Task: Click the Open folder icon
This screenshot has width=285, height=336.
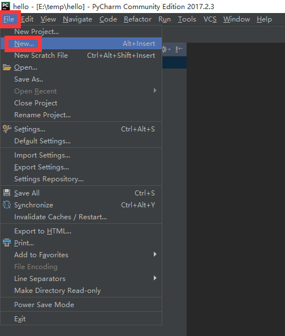Action: [x=7, y=67]
